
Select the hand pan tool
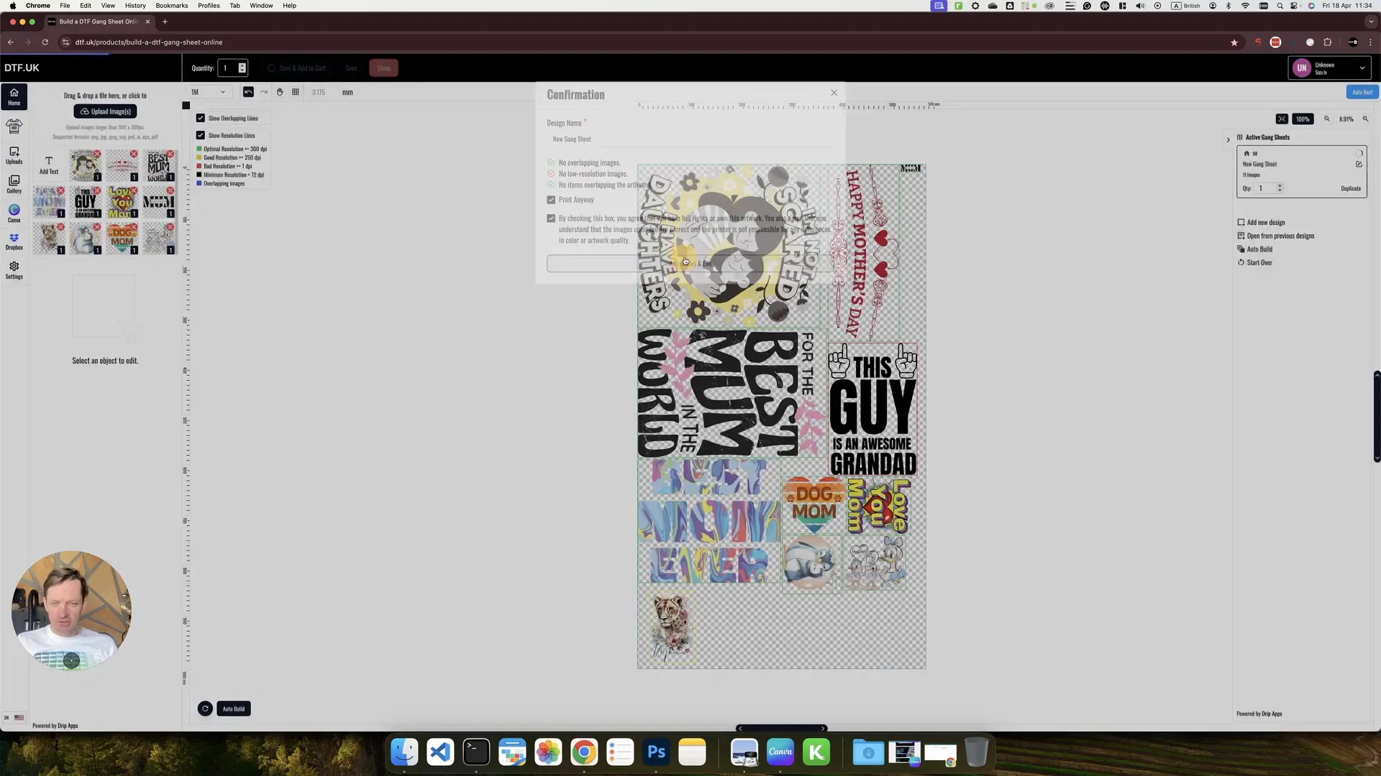[x=280, y=92]
